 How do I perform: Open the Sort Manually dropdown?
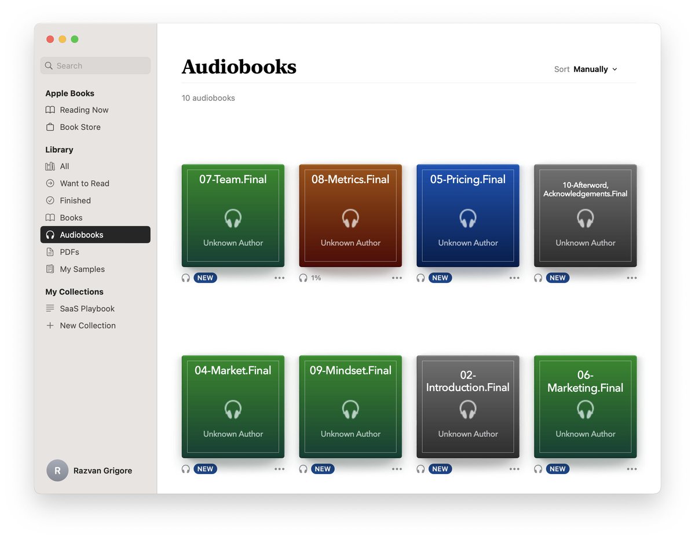point(586,69)
